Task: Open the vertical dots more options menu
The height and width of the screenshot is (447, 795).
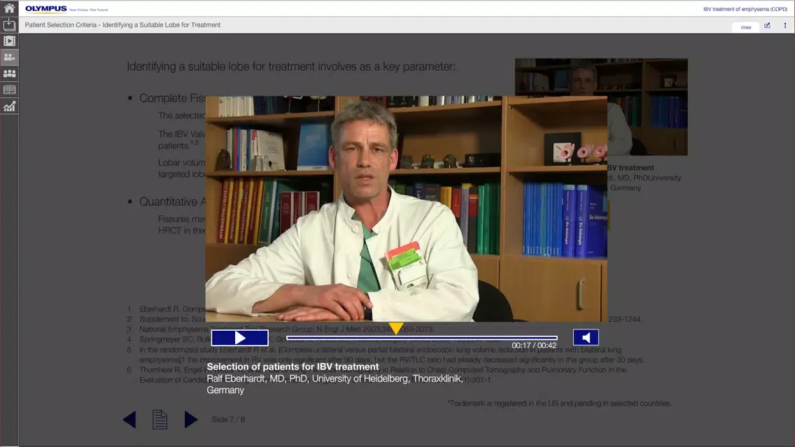Action: pos(785,25)
